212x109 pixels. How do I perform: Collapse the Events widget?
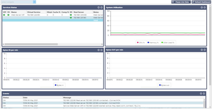201,94
